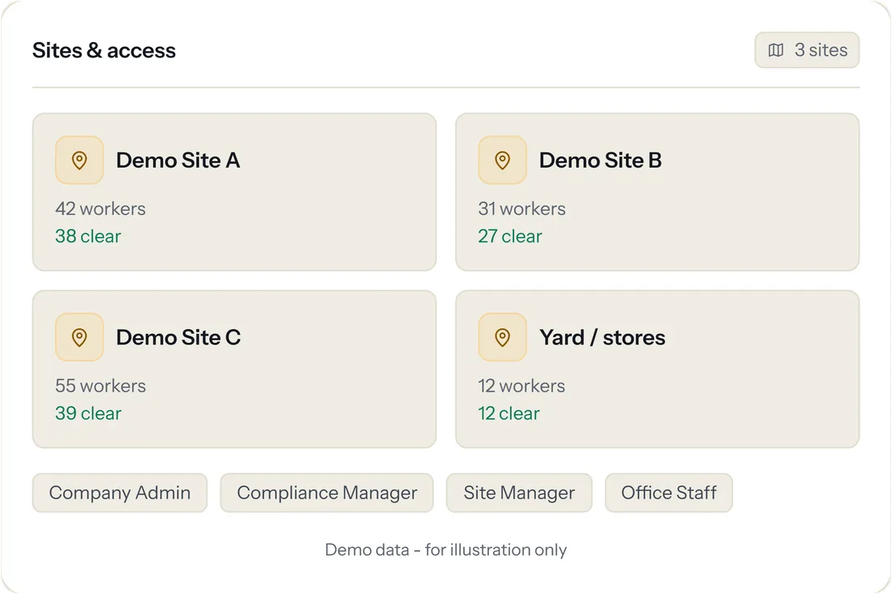Viewport: 892px width, 594px height.
Task: Click the Sites & access heading
Action: coord(104,50)
